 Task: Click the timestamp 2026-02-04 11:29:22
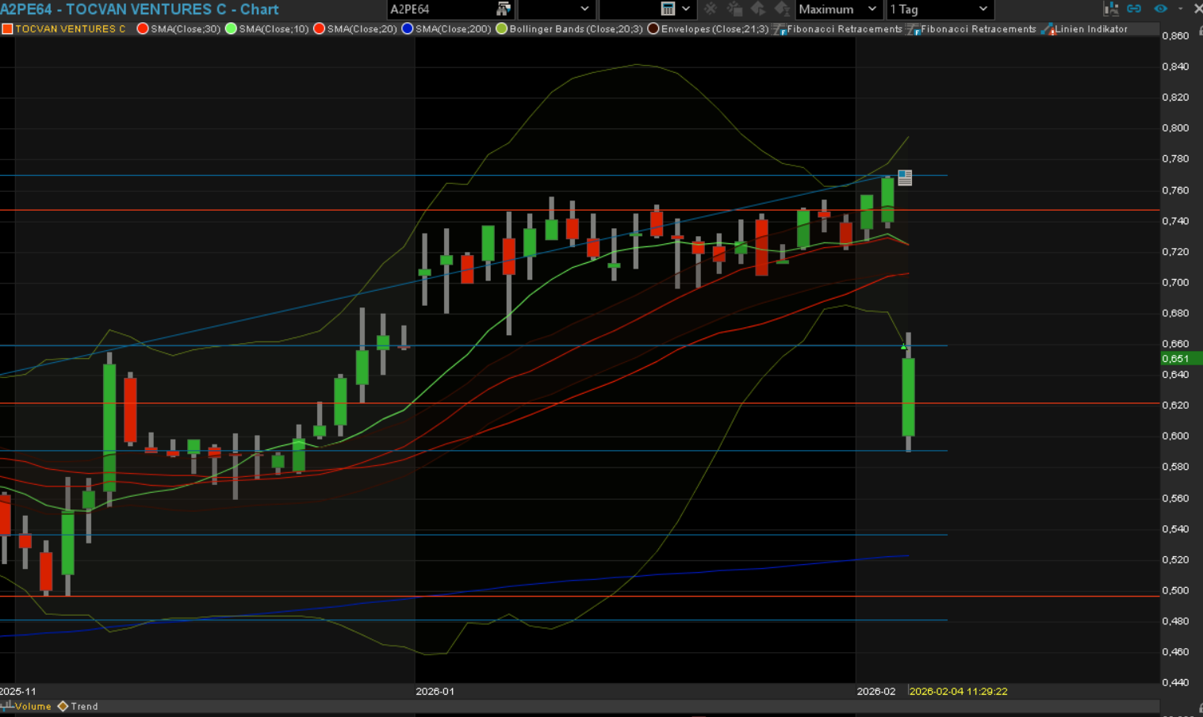point(958,692)
